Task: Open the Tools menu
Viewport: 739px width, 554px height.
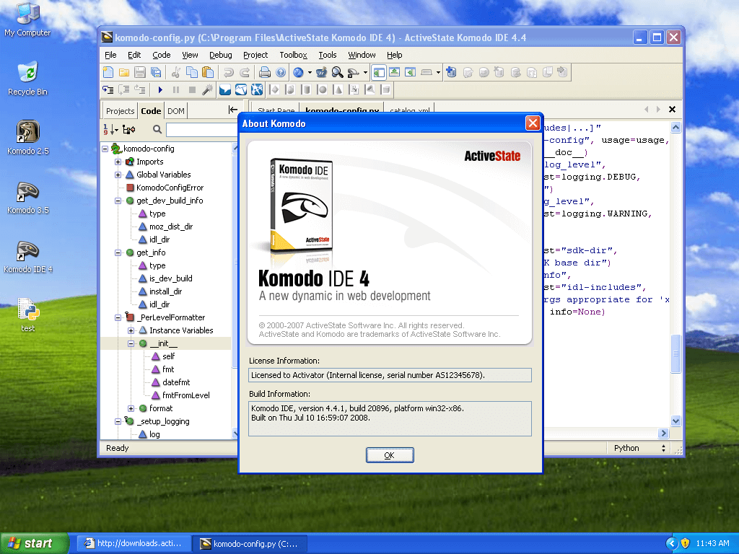Action: 328,55
